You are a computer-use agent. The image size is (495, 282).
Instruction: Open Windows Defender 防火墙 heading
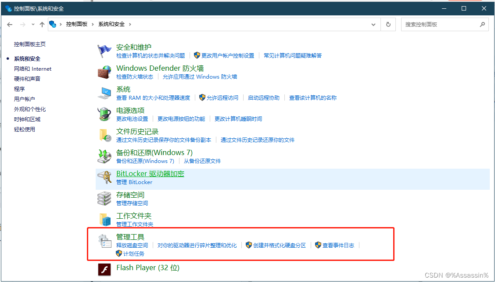pos(160,68)
